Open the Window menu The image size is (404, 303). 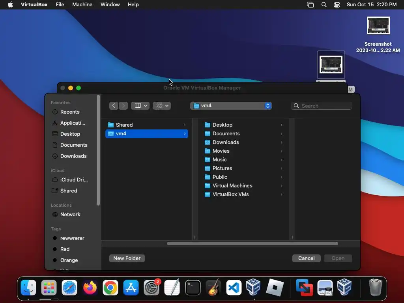[110, 5]
